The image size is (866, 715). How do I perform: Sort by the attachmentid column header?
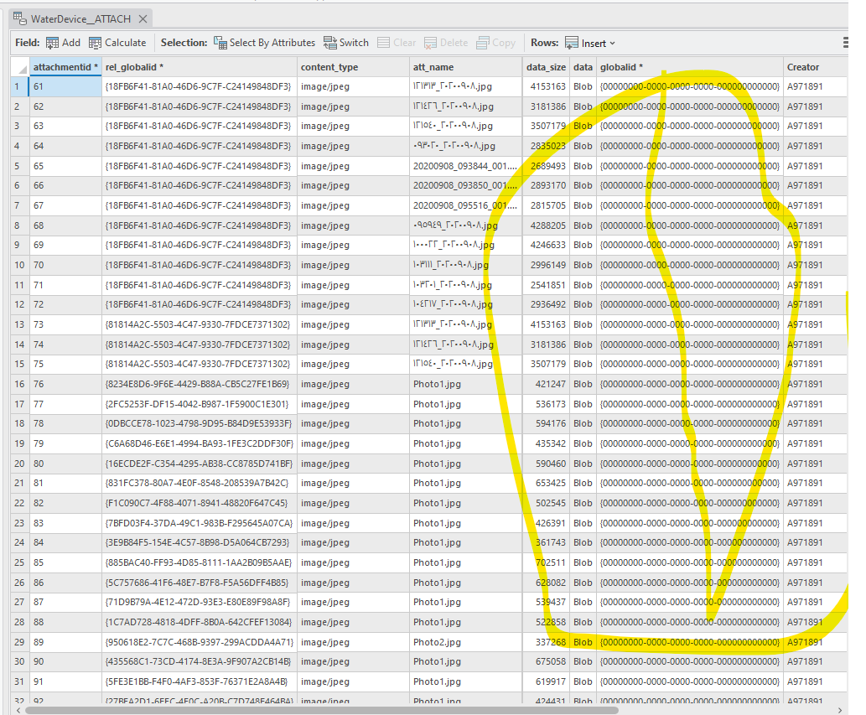66,66
